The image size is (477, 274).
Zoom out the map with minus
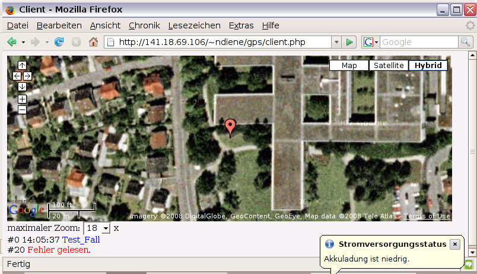tap(22, 110)
